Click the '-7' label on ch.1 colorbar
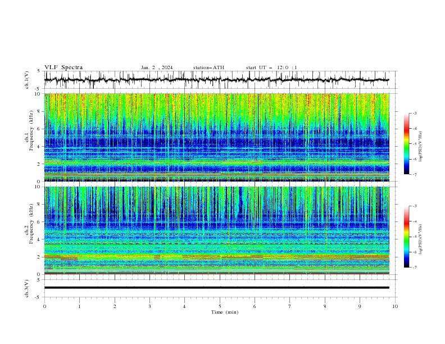Image resolution: width=445 pixels, height=344 pixels. coord(415,174)
